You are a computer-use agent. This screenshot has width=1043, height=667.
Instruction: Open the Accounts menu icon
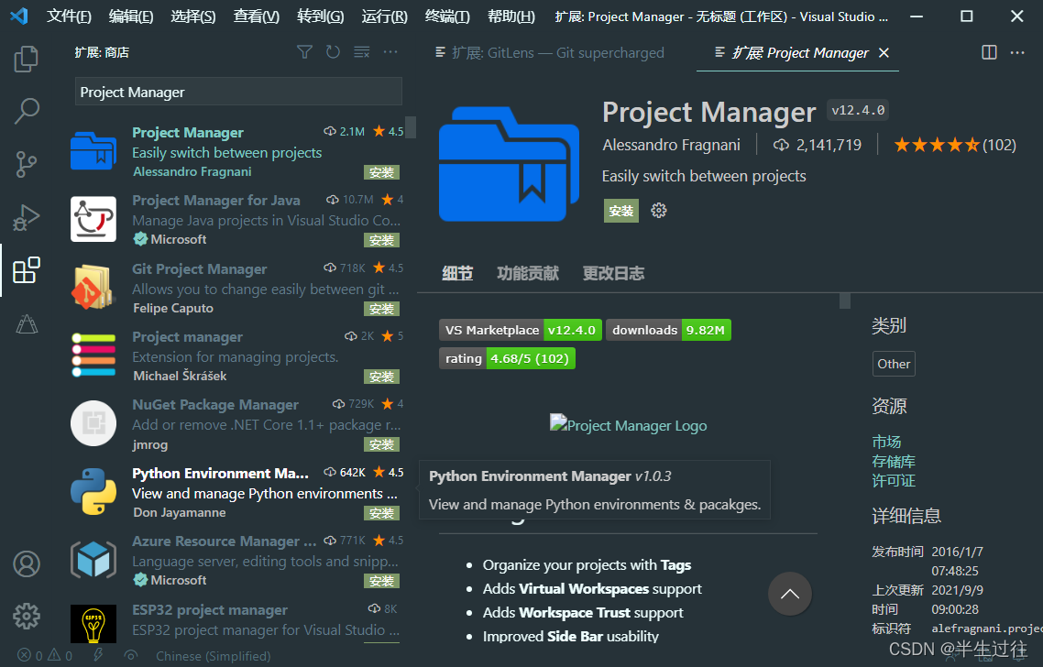[26, 563]
